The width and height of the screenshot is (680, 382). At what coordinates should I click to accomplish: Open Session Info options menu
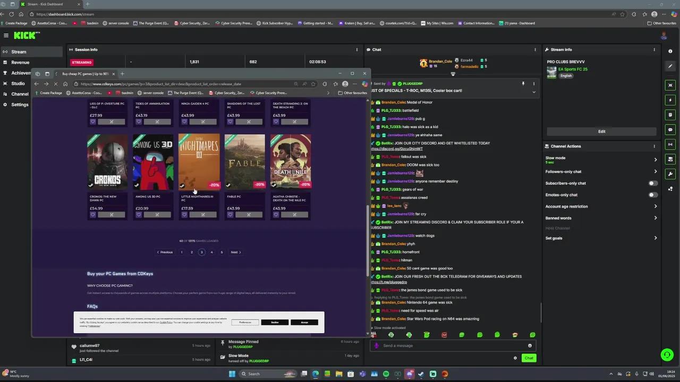[x=356, y=49]
